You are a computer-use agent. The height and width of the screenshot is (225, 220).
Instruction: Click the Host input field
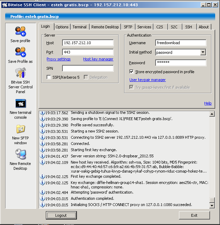pyautogui.click(x=88, y=43)
